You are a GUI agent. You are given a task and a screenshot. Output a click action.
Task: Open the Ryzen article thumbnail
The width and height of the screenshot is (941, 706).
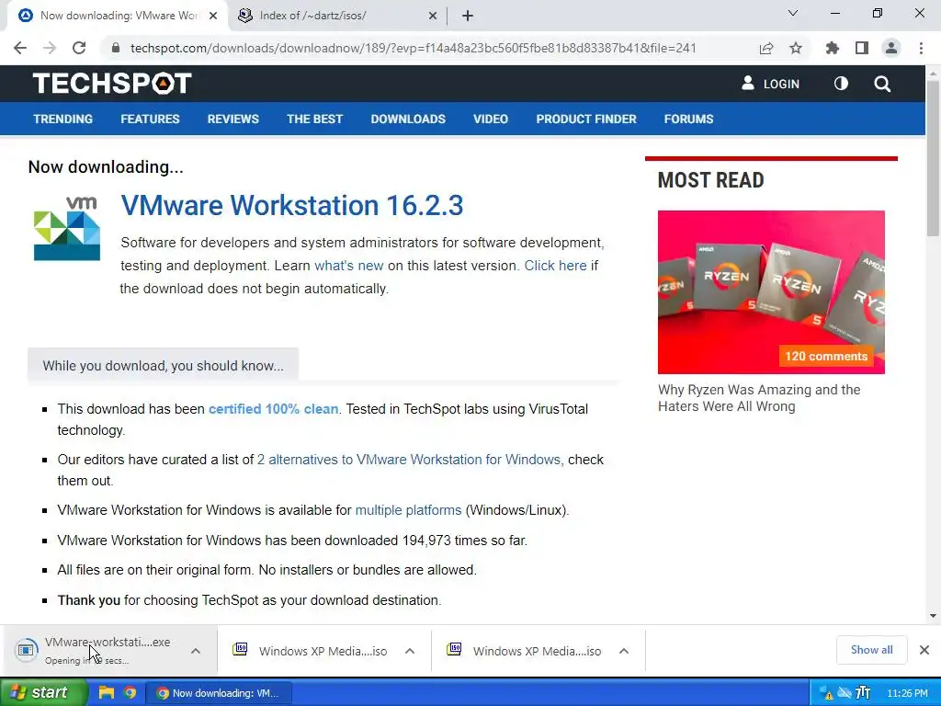click(x=771, y=291)
